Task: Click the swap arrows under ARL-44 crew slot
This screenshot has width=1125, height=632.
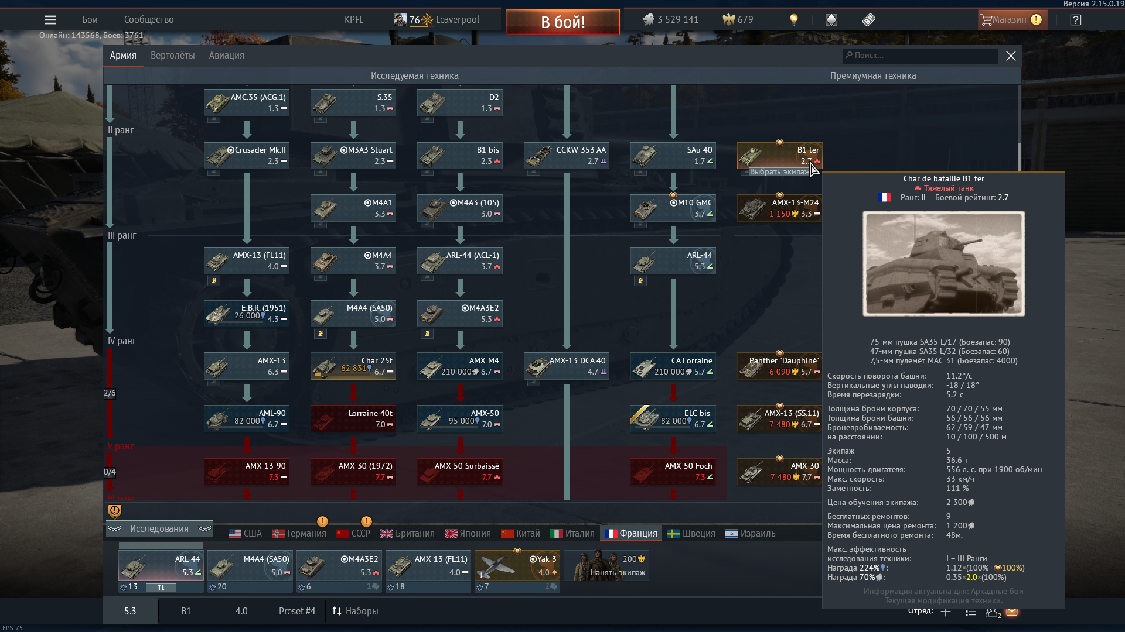Action: (x=161, y=587)
